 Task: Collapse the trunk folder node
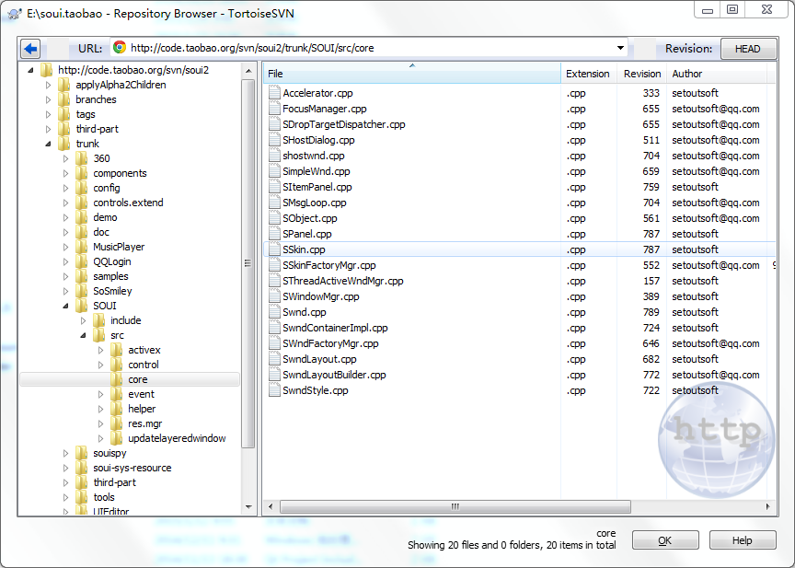point(48,144)
